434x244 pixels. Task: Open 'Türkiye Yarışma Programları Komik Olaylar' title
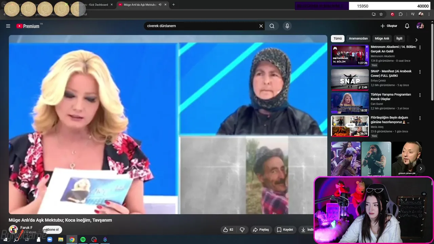(x=391, y=97)
